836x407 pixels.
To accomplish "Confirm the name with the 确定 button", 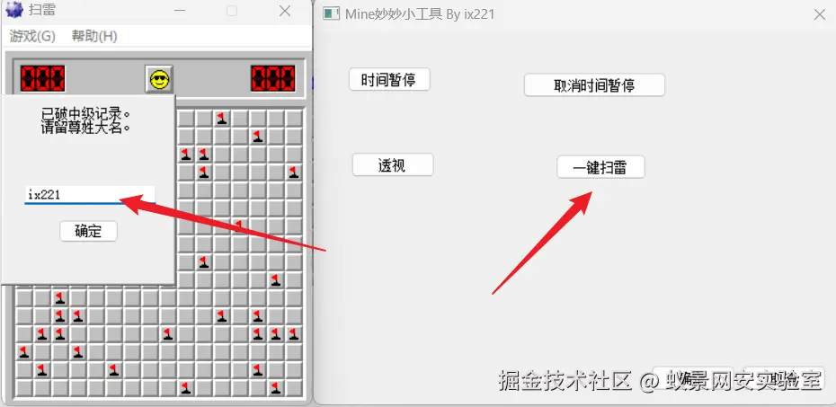I will [88, 231].
